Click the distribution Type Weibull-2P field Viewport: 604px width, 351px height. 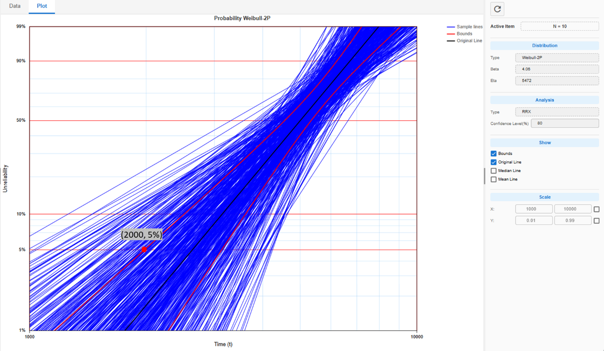(557, 58)
